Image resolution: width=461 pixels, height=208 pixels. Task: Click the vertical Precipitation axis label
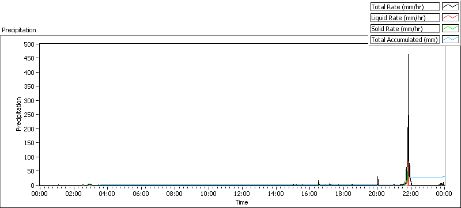pos(18,114)
